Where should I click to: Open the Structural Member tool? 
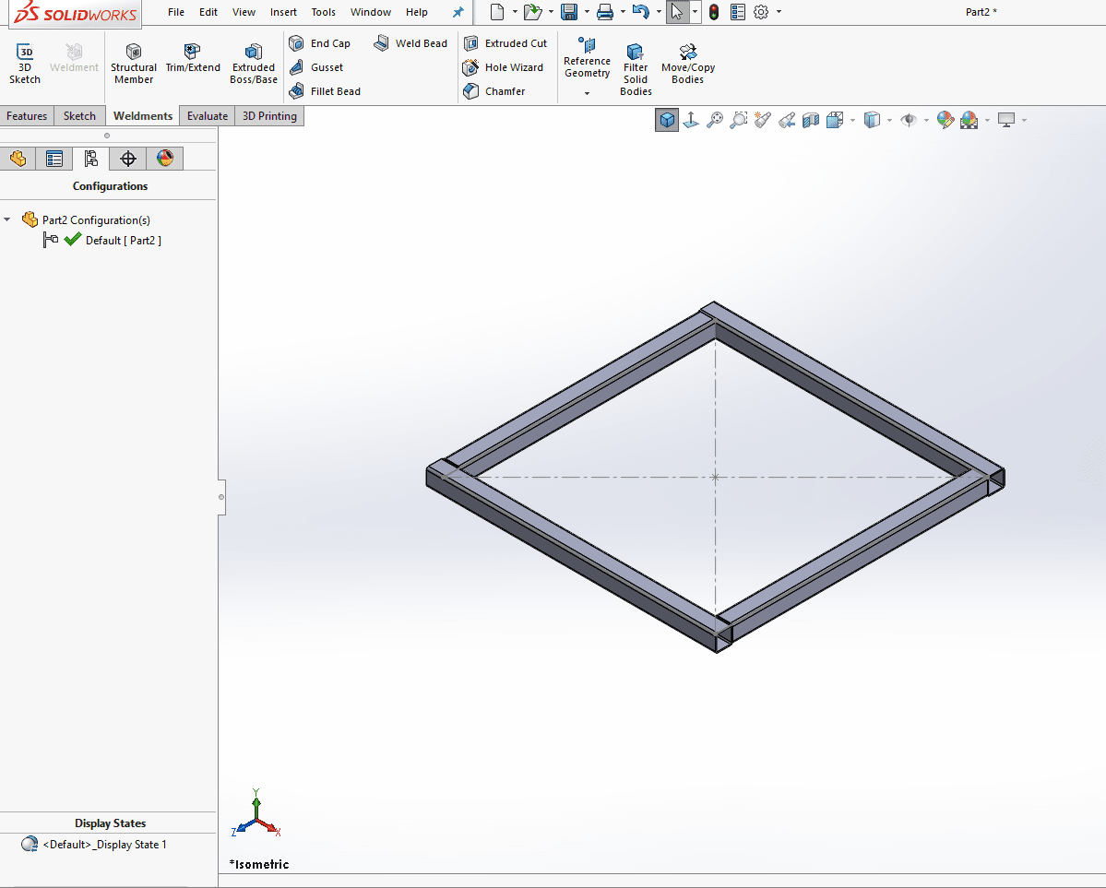point(134,63)
